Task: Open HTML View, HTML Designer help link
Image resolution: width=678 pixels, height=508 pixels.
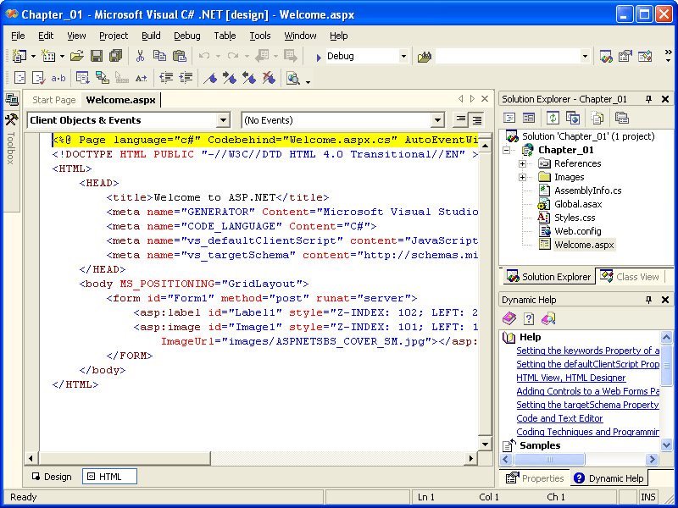Action: pyautogui.click(x=570, y=378)
